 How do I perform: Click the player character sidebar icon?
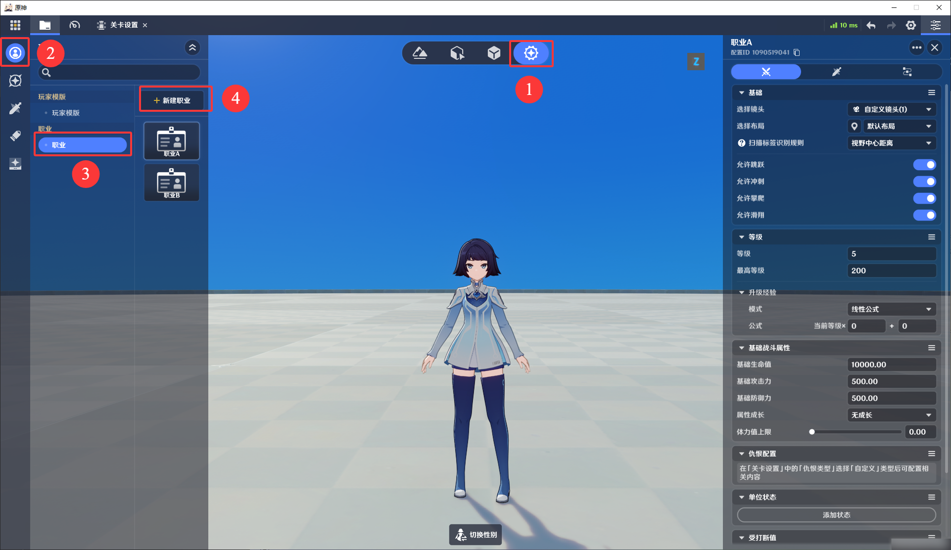(15, 52)
